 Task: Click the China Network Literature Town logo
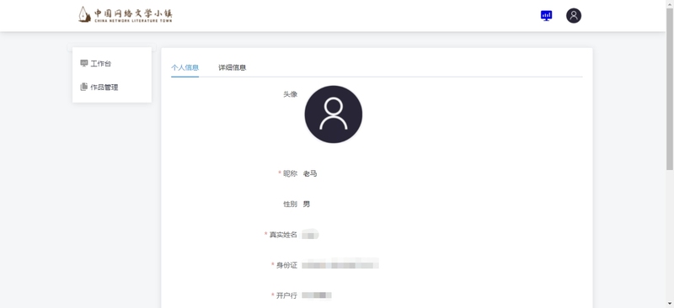pyautogui.click(x=125, y=14)
